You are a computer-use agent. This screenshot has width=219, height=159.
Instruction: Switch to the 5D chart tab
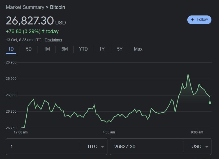click(x=29, y=49)
